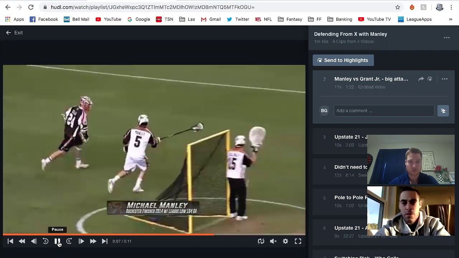
Task: Fast forward the video playback
Action: [x=93, y=241]
